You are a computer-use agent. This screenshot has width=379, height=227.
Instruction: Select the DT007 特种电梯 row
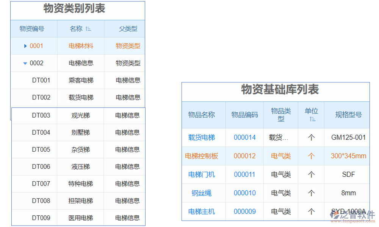coord(80,183)
